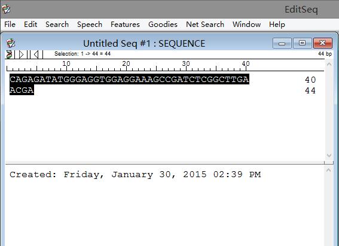Click the up arrow of sequence pane scrollbar

(x=329, y=64)
